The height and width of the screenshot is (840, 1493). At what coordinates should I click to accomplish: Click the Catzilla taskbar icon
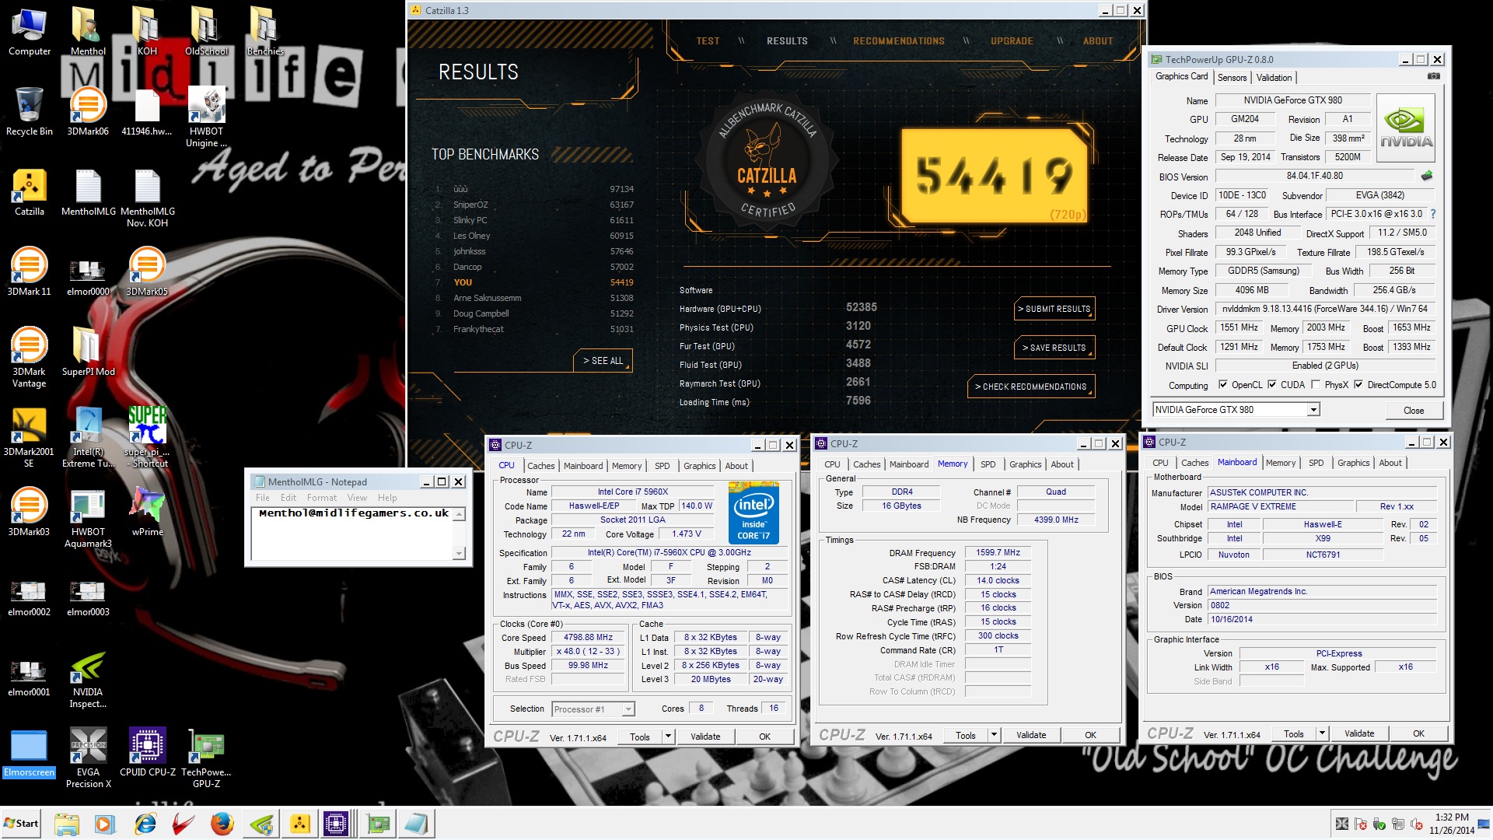300,824
